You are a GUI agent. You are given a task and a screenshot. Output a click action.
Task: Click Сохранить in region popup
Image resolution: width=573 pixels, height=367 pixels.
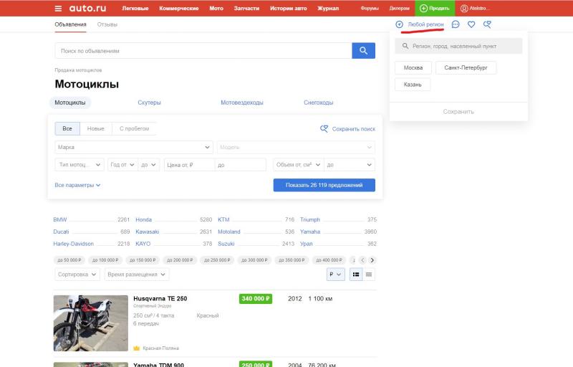(458, 112)
